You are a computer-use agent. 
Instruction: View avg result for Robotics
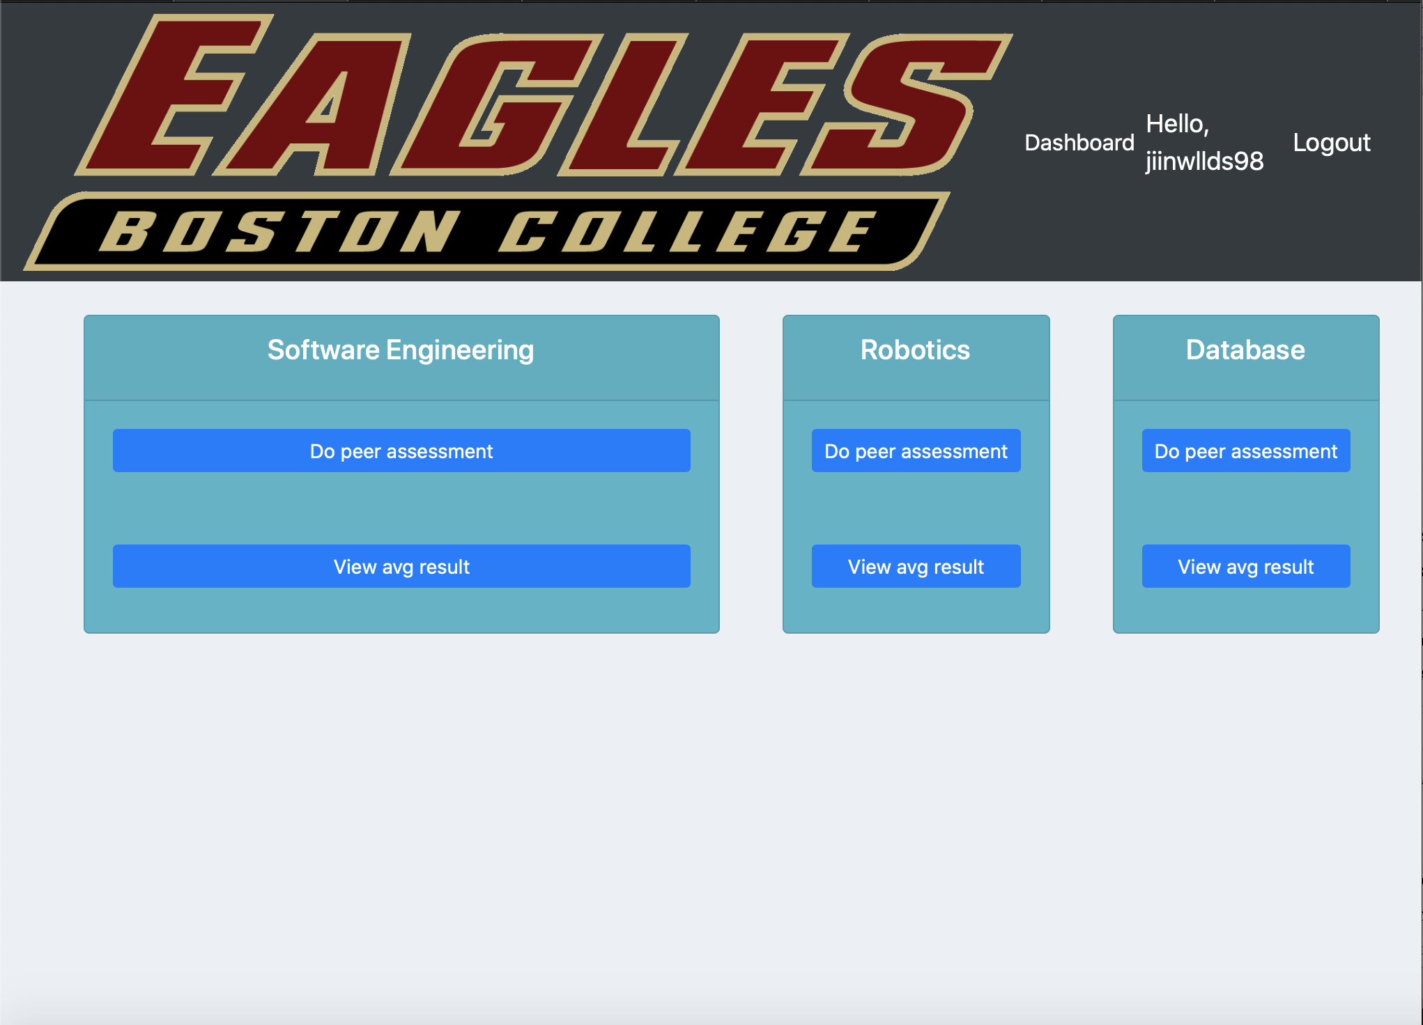click(916, 567)
